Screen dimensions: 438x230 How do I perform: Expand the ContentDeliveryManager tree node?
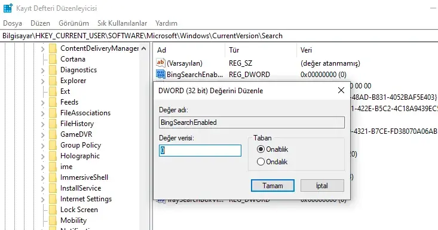click(42, 49)
